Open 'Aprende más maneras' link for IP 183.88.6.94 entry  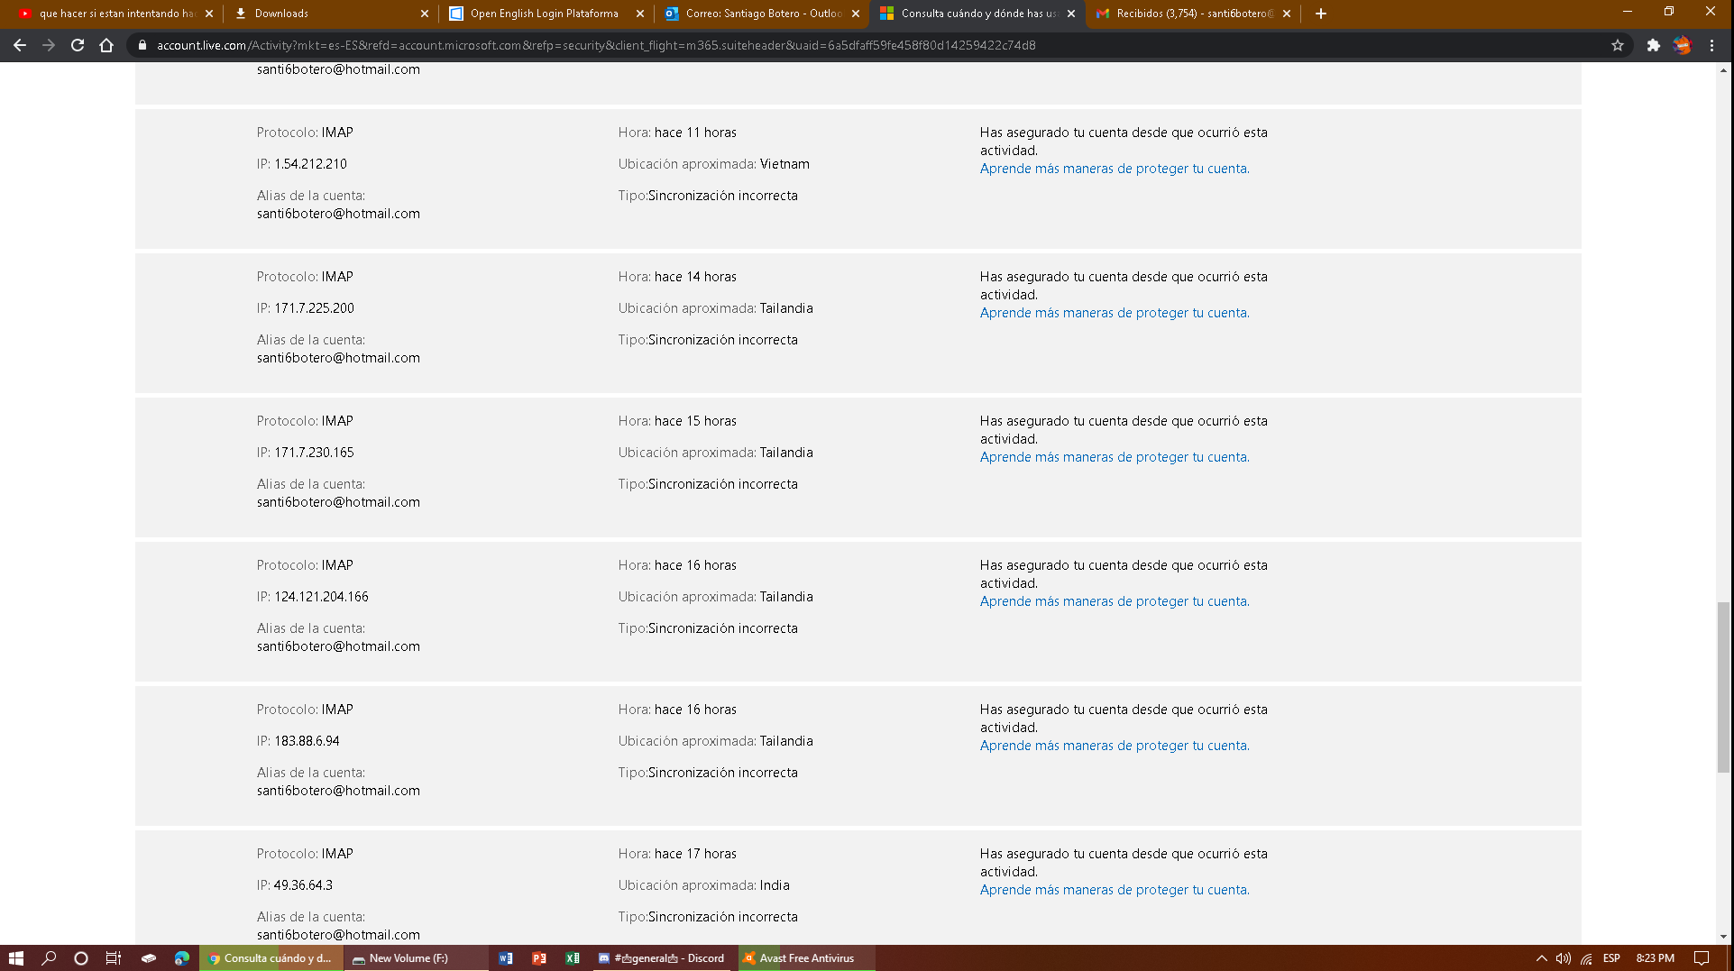(x=1115, y=746)
